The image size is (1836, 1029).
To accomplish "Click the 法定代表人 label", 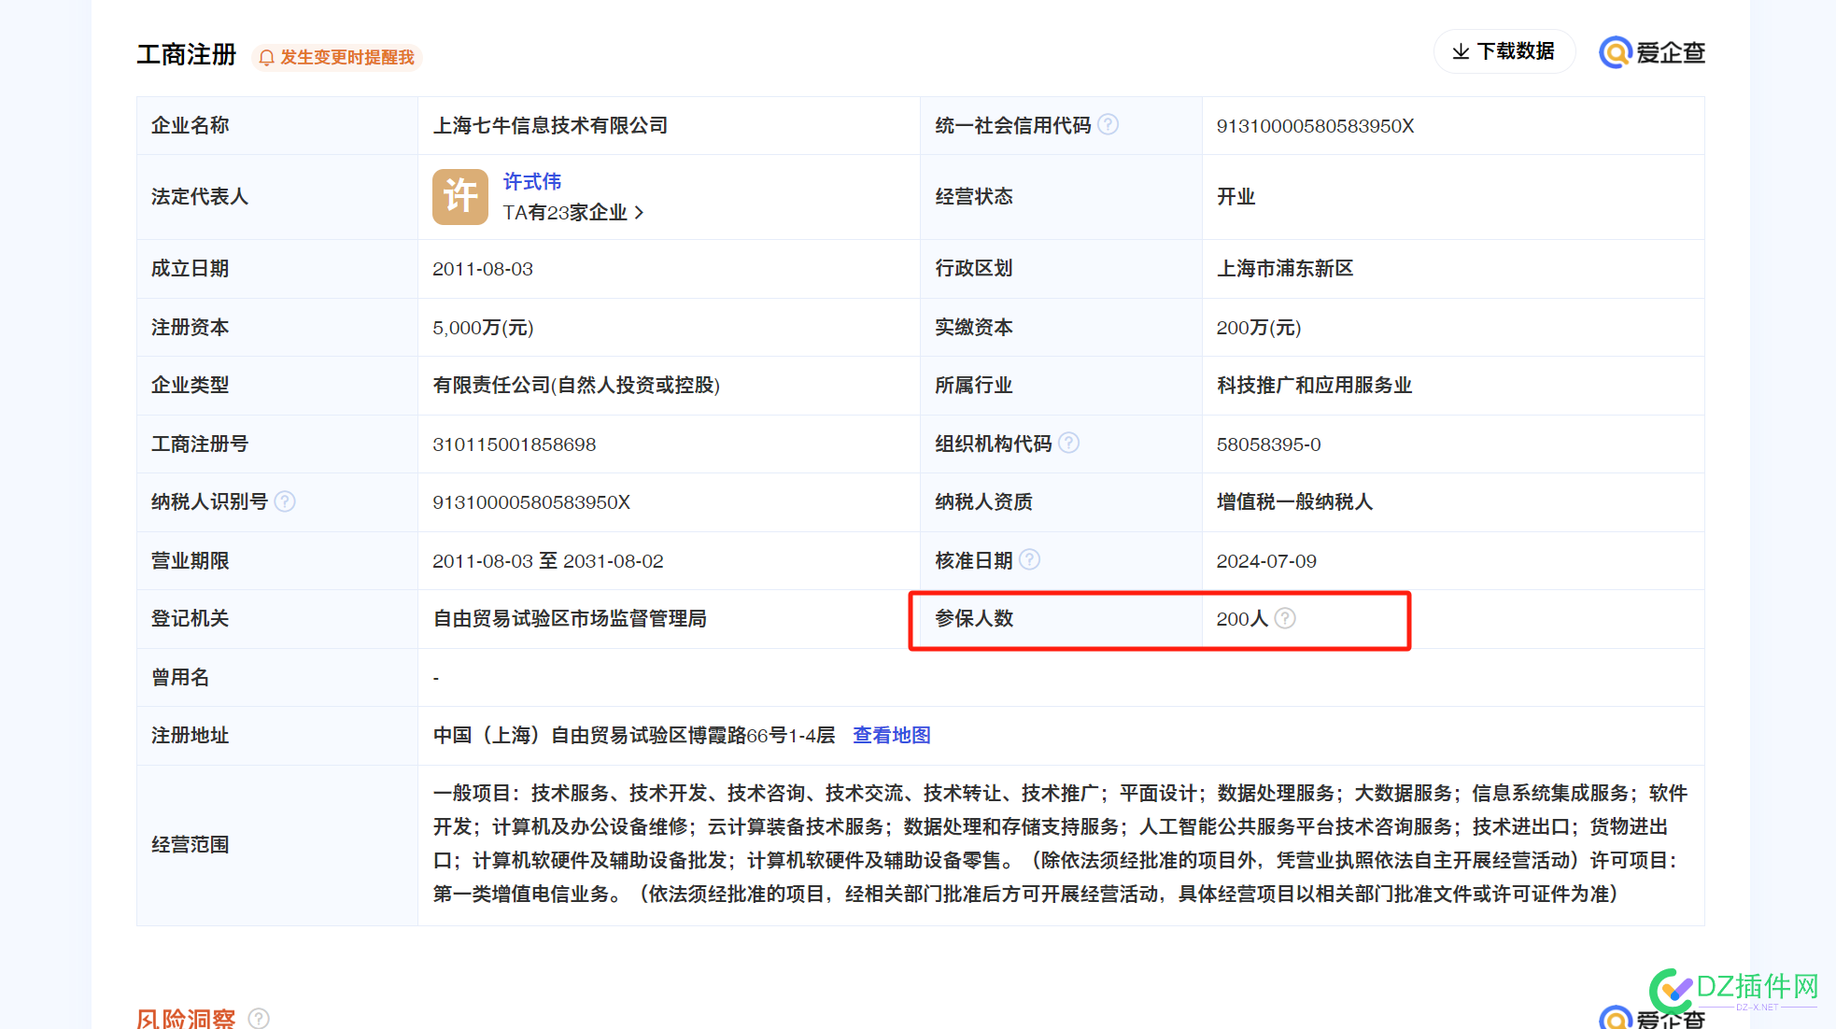I will (200, 197).
